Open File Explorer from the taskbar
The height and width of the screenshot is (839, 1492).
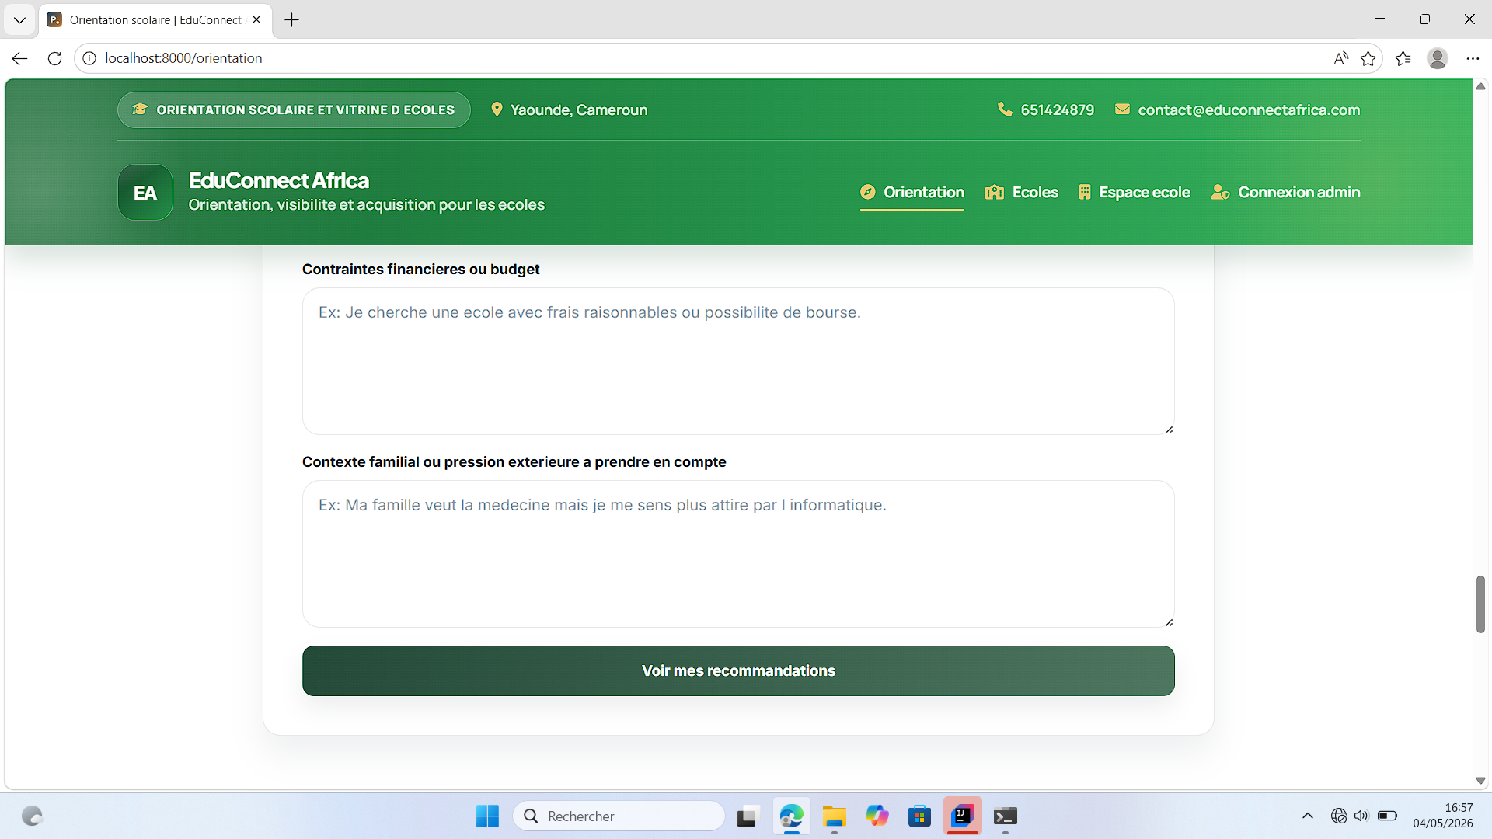pos(835,816)
